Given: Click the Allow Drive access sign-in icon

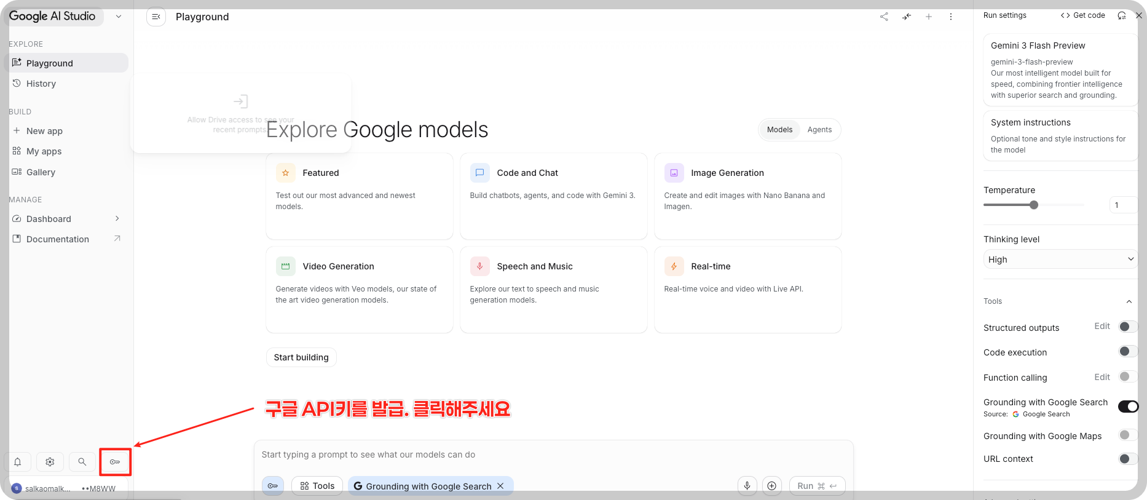Looking at the screenshot, I should (241, 101).
